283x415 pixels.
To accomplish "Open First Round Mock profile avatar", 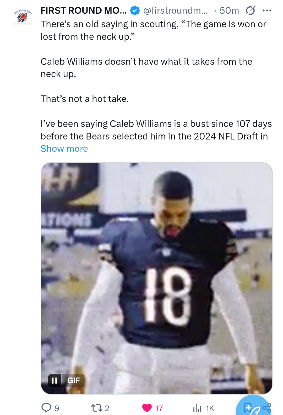I will [23, 16].
